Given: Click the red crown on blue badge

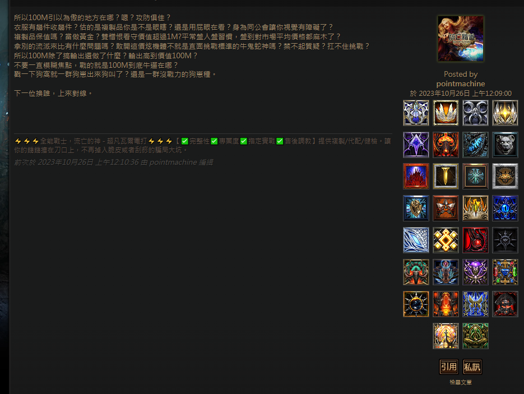Looking at the screenshot, I should click(416, 177).
